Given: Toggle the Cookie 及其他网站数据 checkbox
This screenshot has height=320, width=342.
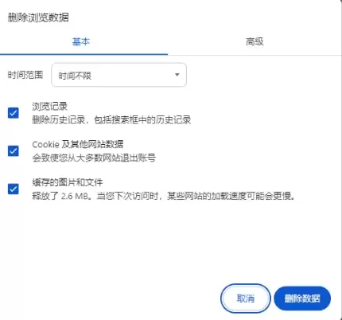Looking at the screenshot, I should tap(14, 151).
